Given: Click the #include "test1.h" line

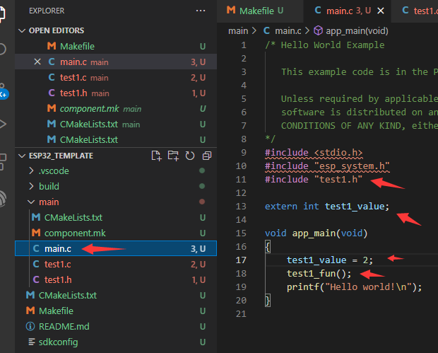Looking at the screenshot, I should coord(314,179).
